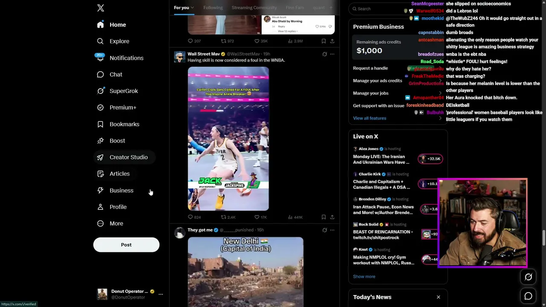
Task: Play the New Delhi video thumbnail
Action: [x=246, y=272]
